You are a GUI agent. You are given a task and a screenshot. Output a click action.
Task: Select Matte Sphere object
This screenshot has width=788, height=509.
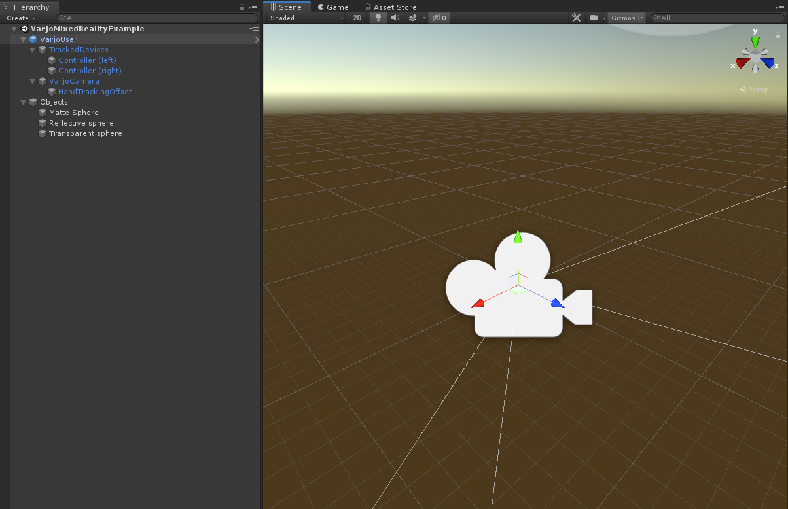tap(73, 113)
